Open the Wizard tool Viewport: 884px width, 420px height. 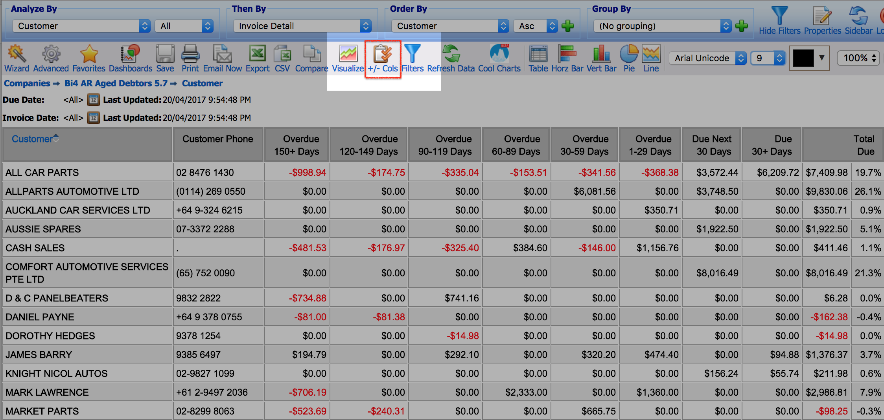tap(17, 59)
